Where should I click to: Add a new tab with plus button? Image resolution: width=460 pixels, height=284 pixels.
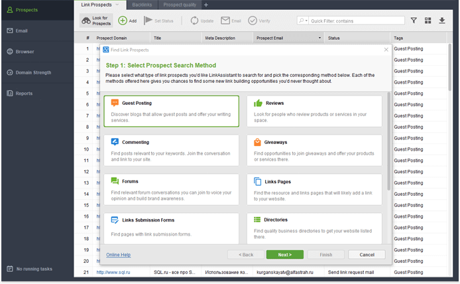click(x=206, y=5)
